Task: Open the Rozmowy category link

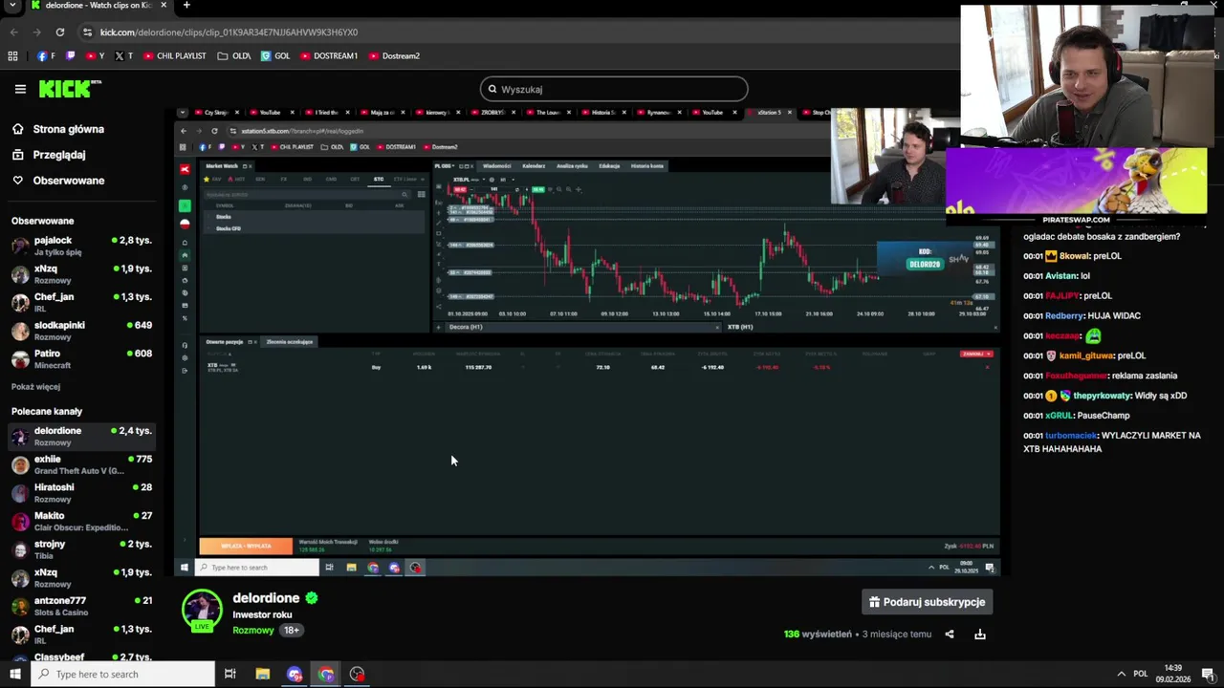Action: [x=253, y=631]
